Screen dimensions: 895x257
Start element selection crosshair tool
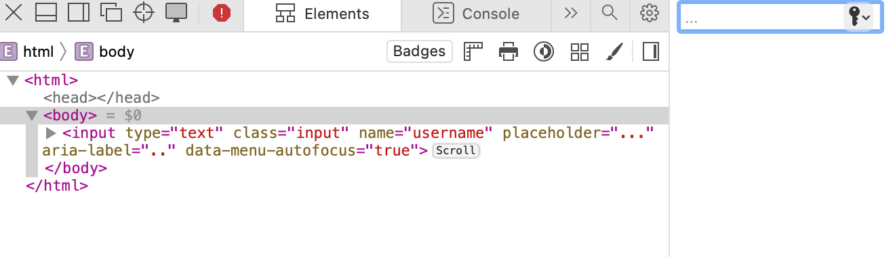[144, 12]
